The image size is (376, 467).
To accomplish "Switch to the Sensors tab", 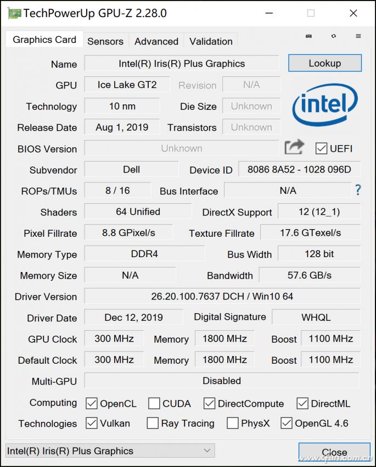I will [x=105, y=41].
